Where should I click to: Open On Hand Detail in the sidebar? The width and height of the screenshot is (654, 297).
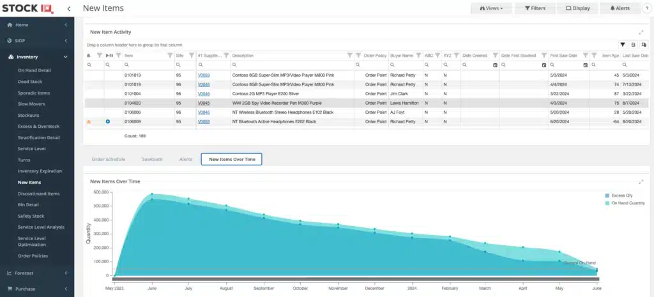[34, 70]
